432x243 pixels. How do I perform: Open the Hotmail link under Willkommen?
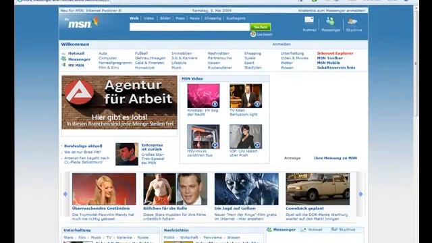76,53
